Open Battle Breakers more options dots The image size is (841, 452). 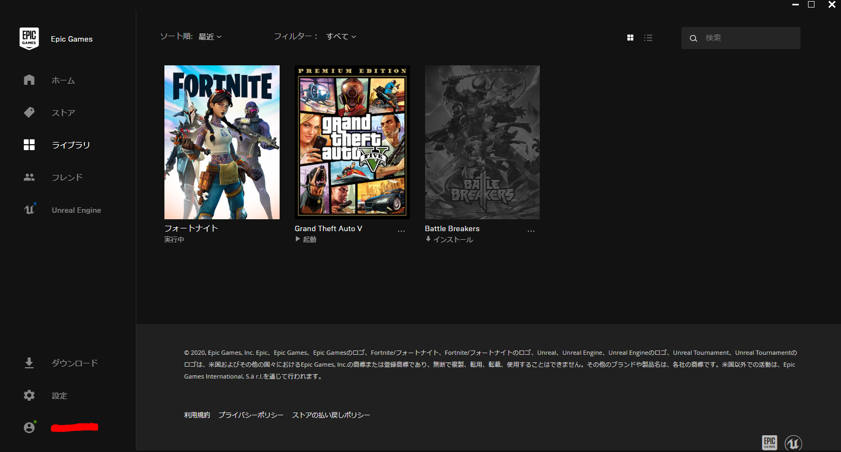tap(531, 231)
